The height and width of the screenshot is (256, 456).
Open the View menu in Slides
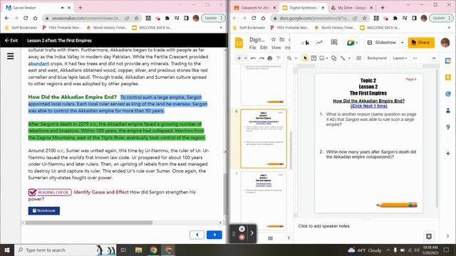pyautogui.click(x=276, y=48)
